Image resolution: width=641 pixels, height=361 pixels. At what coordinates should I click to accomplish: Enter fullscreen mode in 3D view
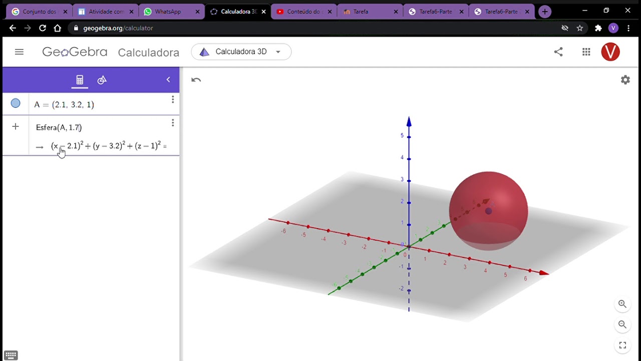click(622, 345)
